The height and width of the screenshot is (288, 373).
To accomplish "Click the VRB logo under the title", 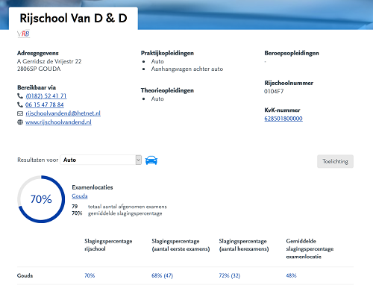I will [24, 34].
